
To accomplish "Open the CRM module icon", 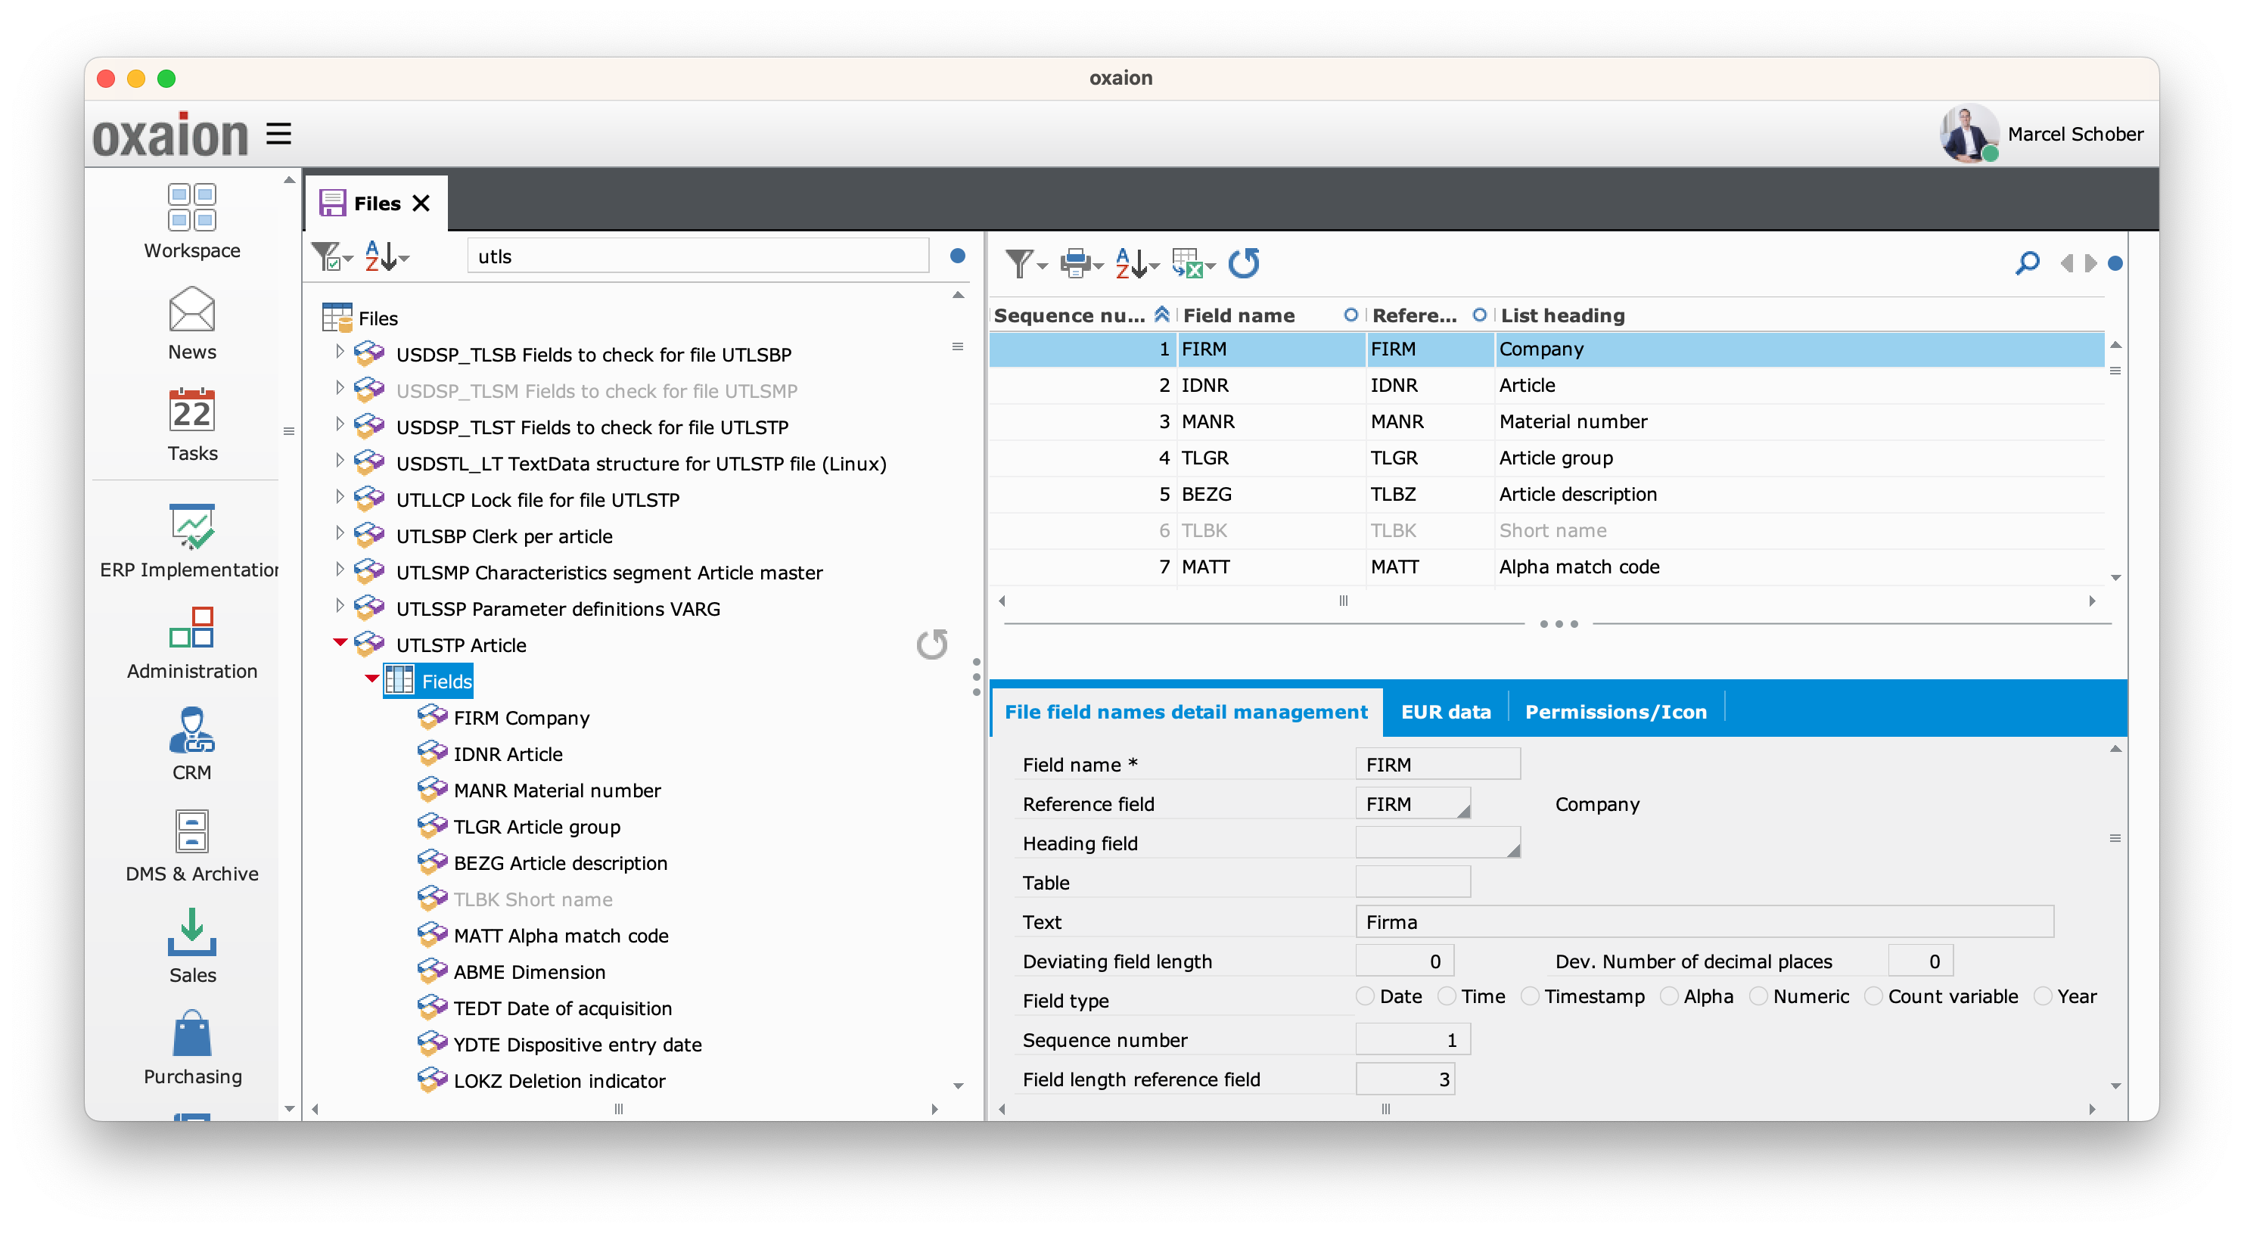I will (x=191, y=730).
